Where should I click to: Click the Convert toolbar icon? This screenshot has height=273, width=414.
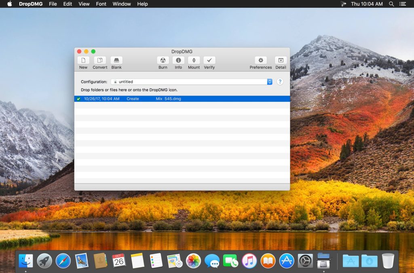point(100,60)
